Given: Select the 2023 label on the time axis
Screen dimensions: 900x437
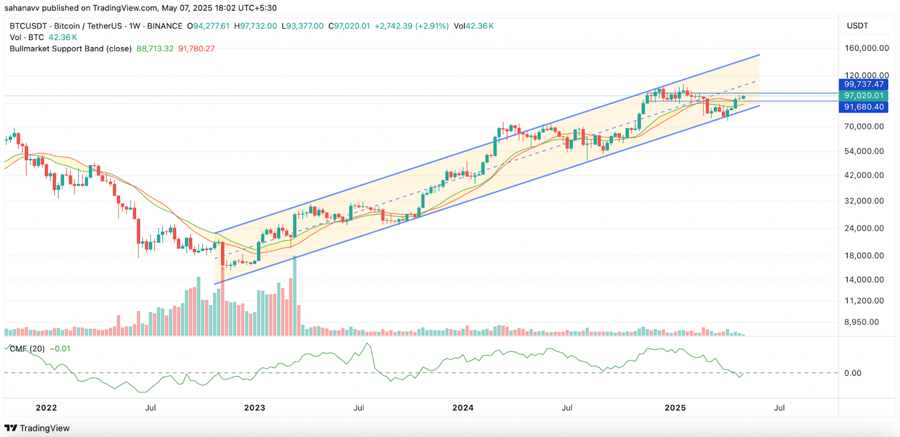Looking at the screenshot, I should 254,408.
